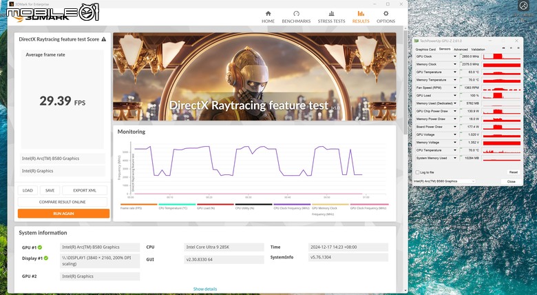The height and width of the screenshot is (295, 537).
Task: Open the Memory Voltage sensor dropdown
Action: pos(455,143)
